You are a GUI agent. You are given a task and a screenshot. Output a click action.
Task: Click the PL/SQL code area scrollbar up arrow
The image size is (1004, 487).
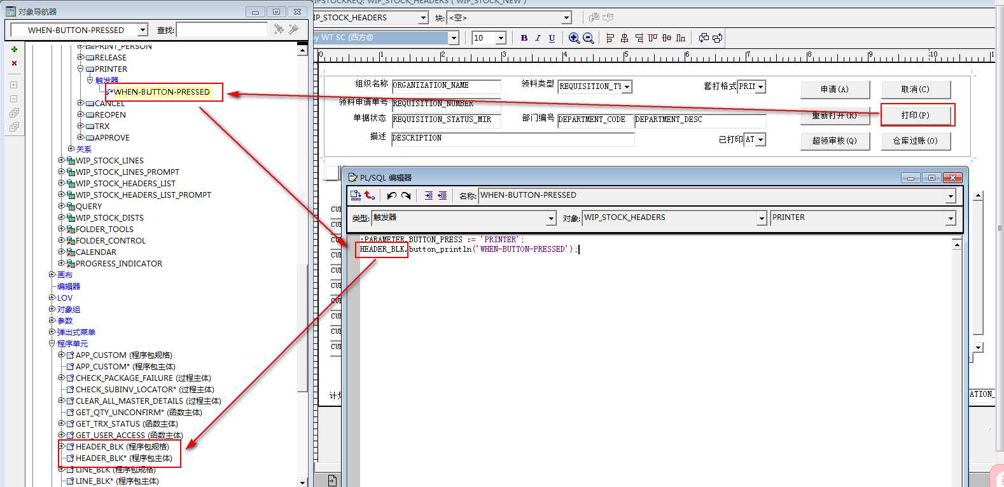956,244
